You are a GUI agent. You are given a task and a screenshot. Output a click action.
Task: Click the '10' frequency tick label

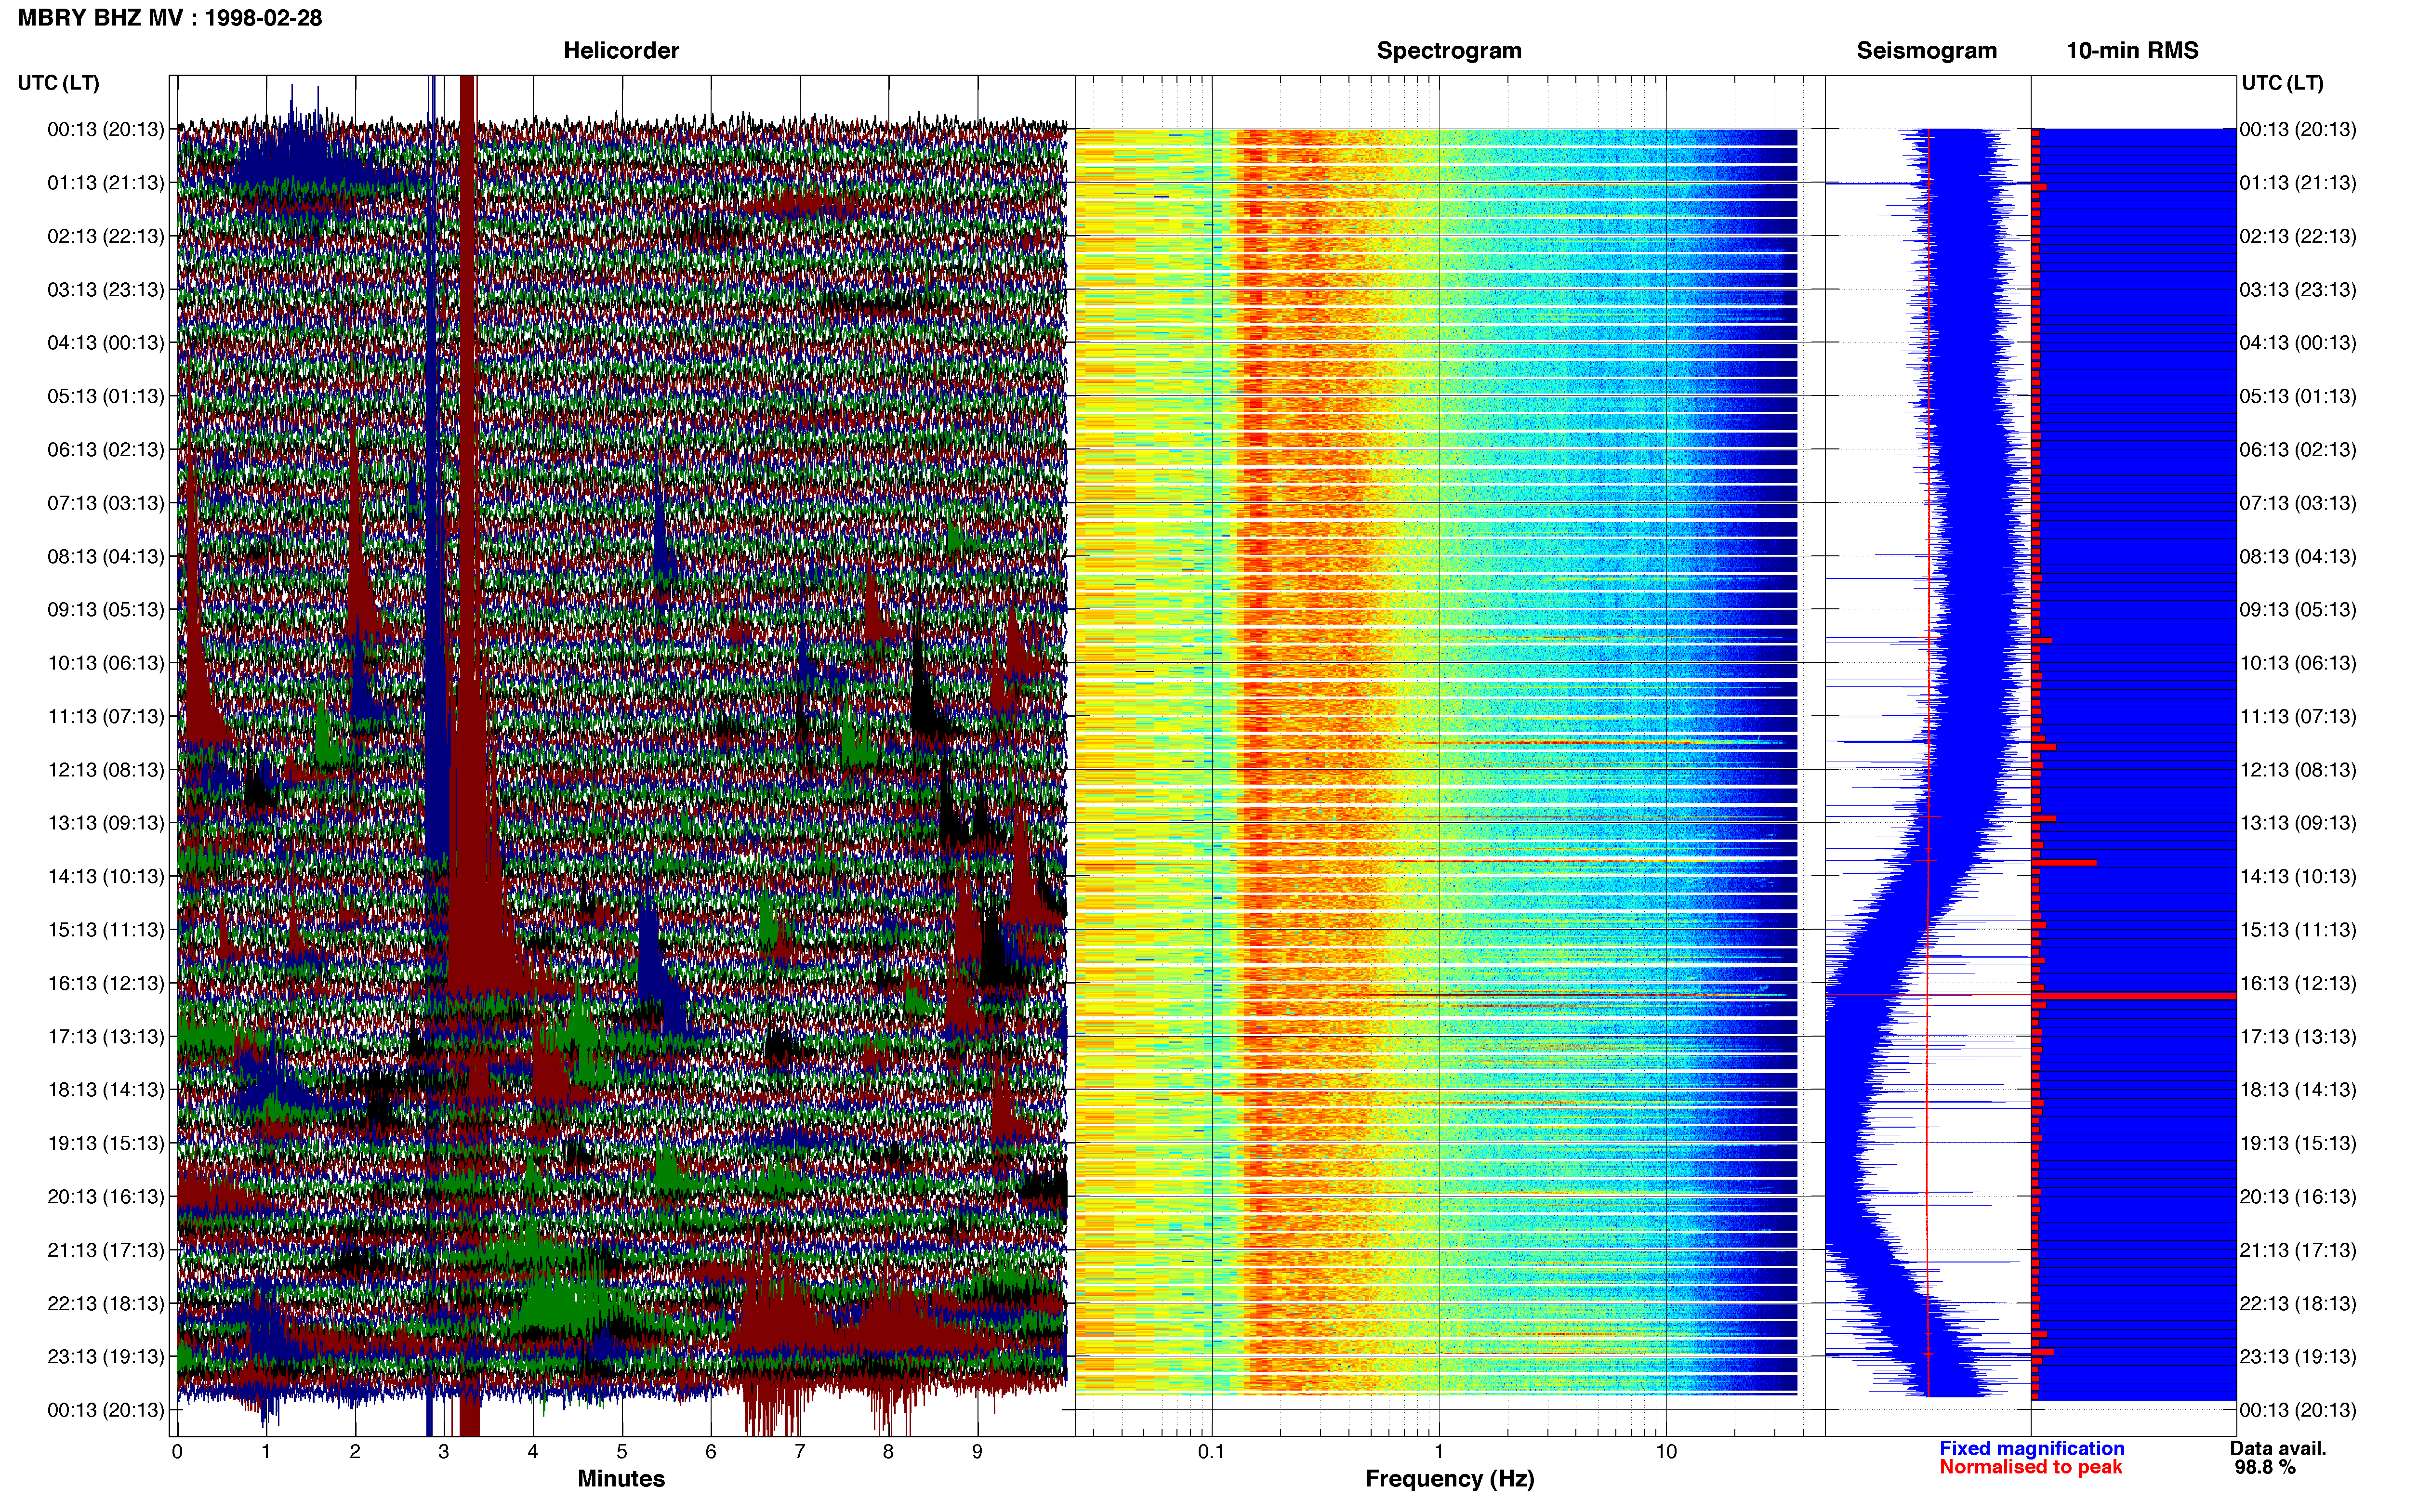(1666, 1452)
